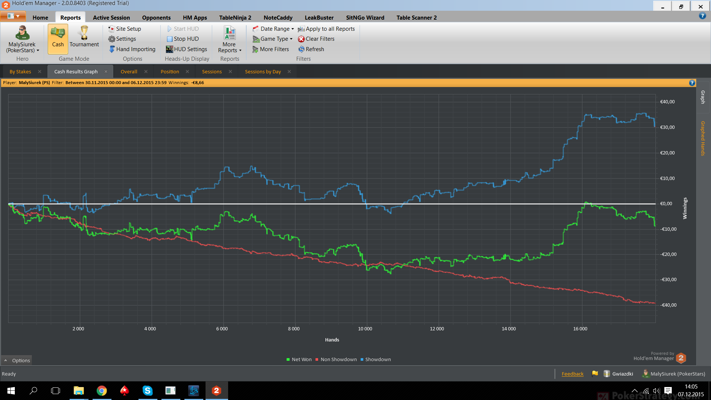Expand the graph Options panel
This screenshot has width=711, height=400.
[x=17, y=360]
